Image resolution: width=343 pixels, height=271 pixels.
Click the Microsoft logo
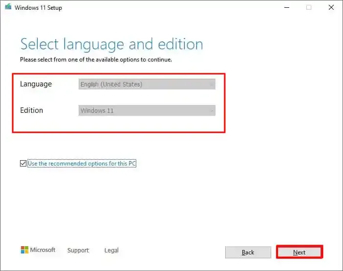click(38, 250)
